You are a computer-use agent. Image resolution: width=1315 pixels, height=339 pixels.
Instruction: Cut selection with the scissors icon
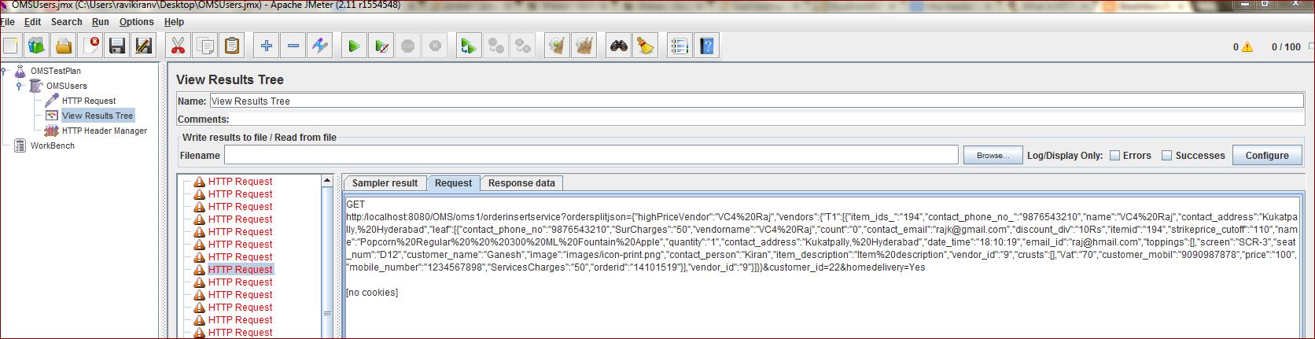pos(179,46)
